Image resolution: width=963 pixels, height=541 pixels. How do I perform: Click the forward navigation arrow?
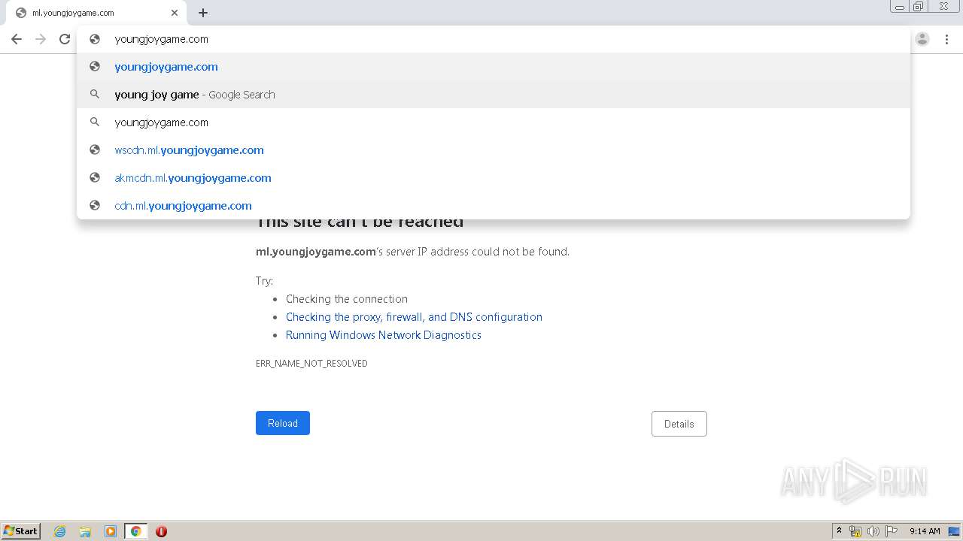pos(41,39)
